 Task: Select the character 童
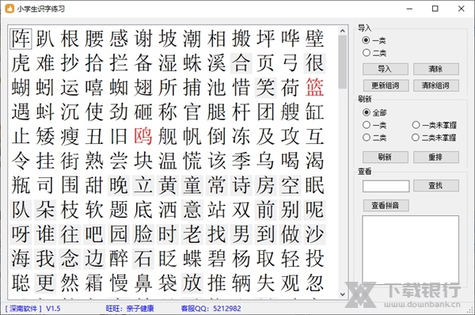(x=192, y=185)
